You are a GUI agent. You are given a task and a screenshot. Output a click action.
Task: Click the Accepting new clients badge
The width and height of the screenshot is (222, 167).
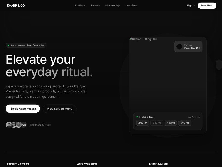pyautogui.click(x=26, y=45)
